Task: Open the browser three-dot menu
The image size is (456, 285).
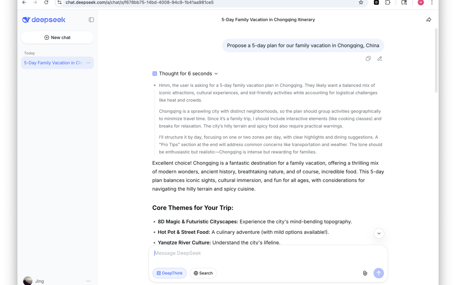Action: pyautogui.click(x=432, y=2)
